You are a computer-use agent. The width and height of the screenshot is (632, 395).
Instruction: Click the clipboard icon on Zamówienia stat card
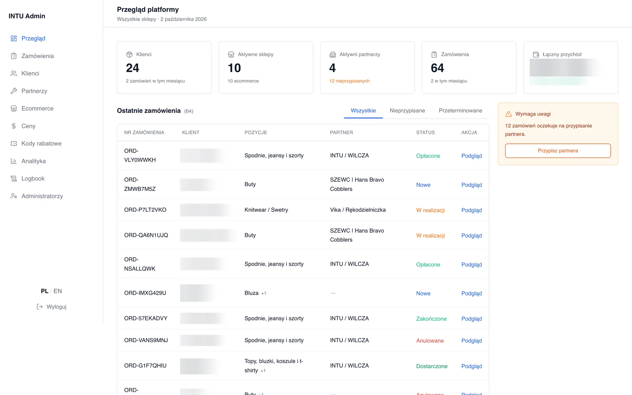click(434, 55)
